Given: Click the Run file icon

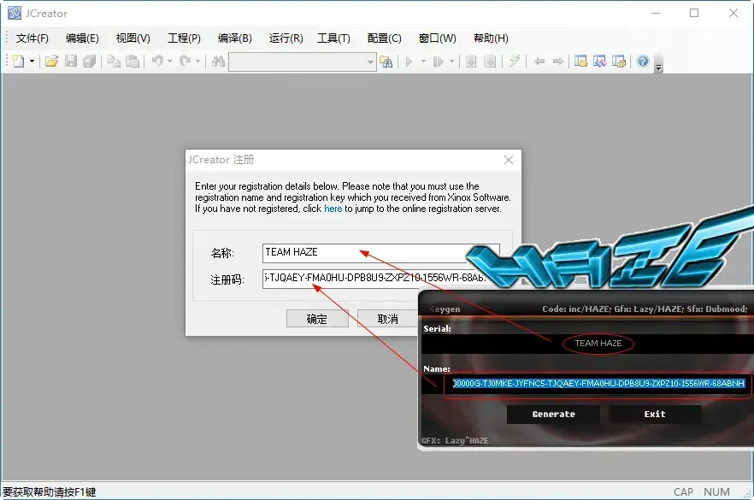Looking at the screenshot, I should coord(438,62).
